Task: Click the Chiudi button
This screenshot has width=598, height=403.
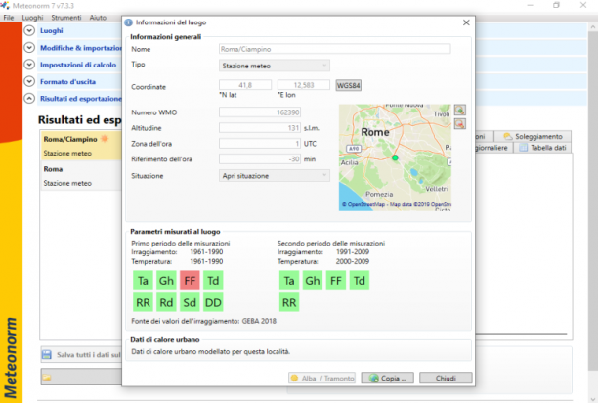Action: pos(446,378)
